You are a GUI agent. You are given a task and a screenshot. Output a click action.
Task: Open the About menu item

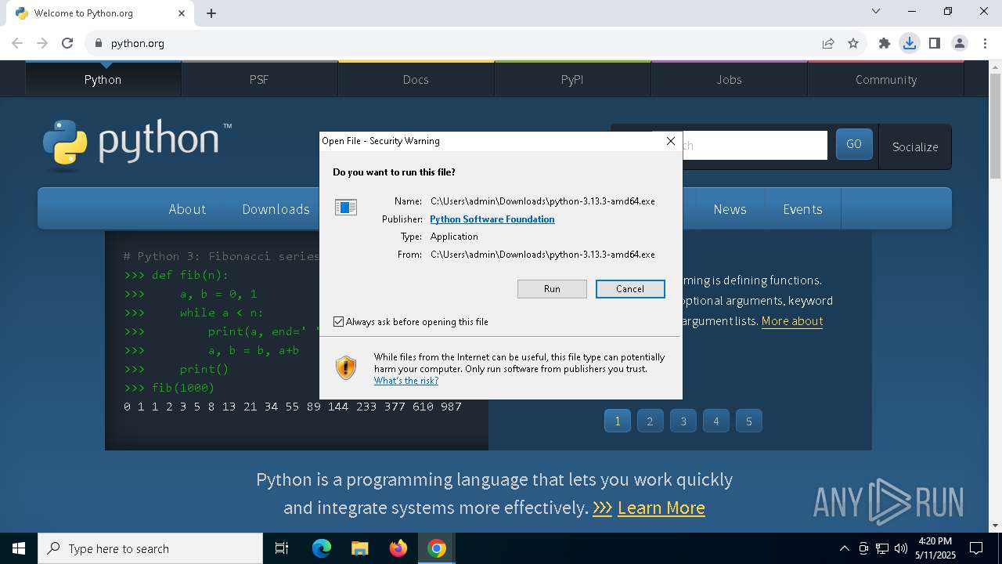(187, 209)
